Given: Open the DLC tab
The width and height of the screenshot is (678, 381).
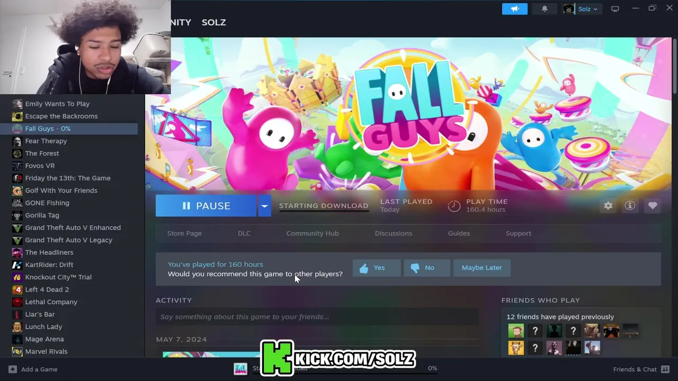Looking at the screenshot, I should click(x=244, y=233).
